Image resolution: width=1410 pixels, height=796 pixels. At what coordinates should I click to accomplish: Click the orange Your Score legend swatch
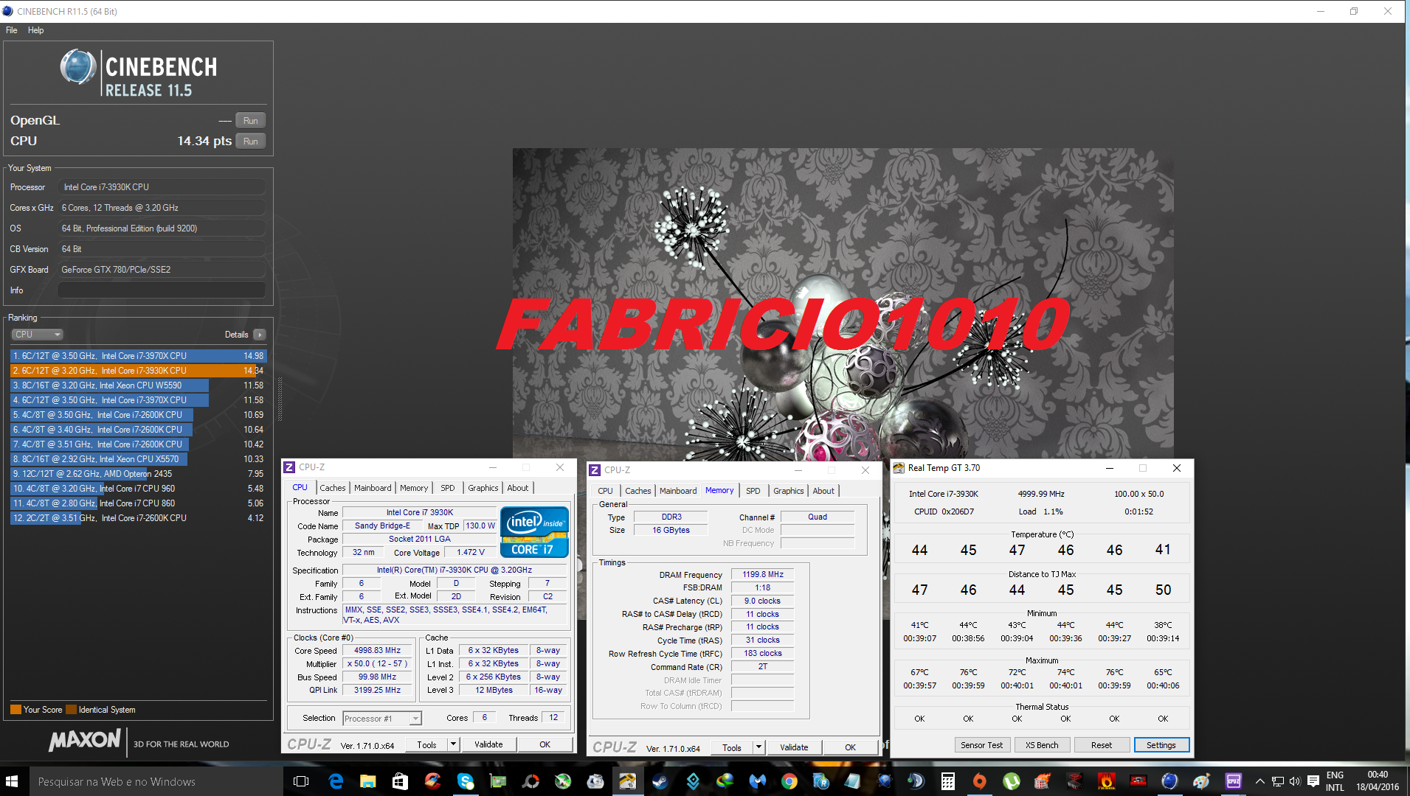(15, 710)
